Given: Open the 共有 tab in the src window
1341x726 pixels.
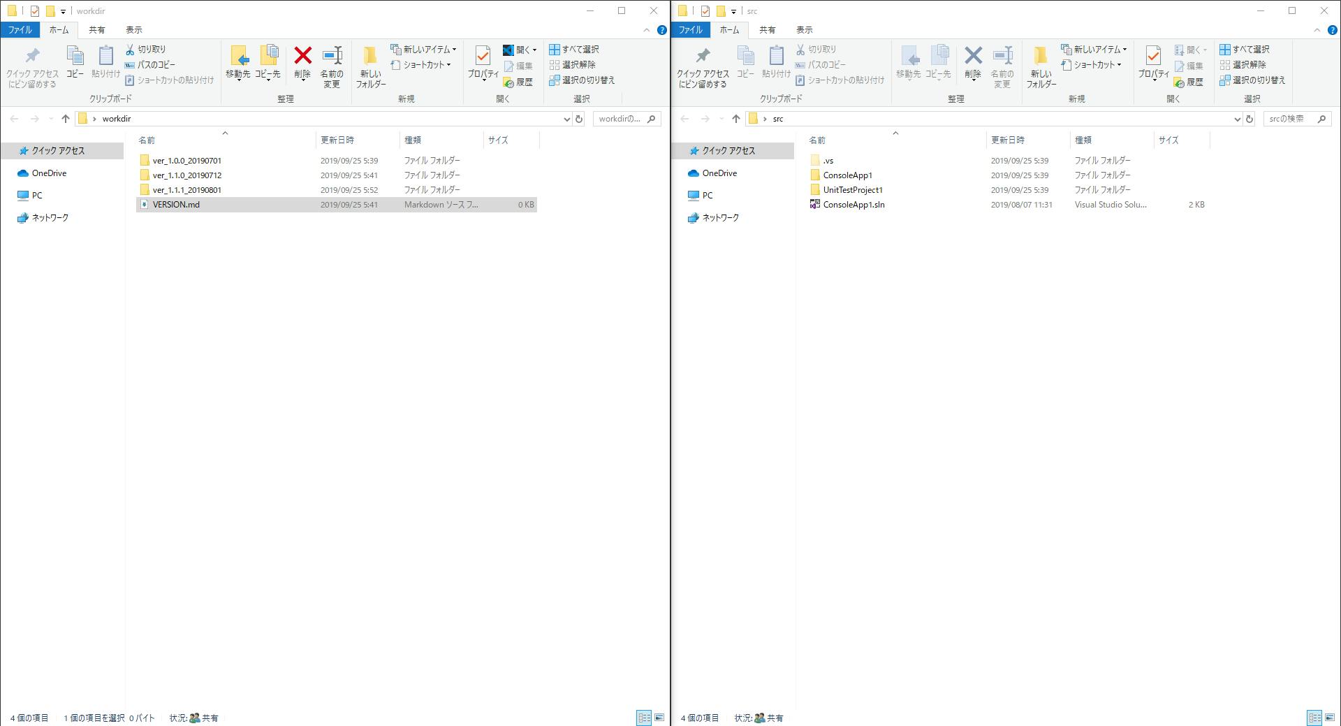Looking at the screenshot, I should (x=767, y=29).
